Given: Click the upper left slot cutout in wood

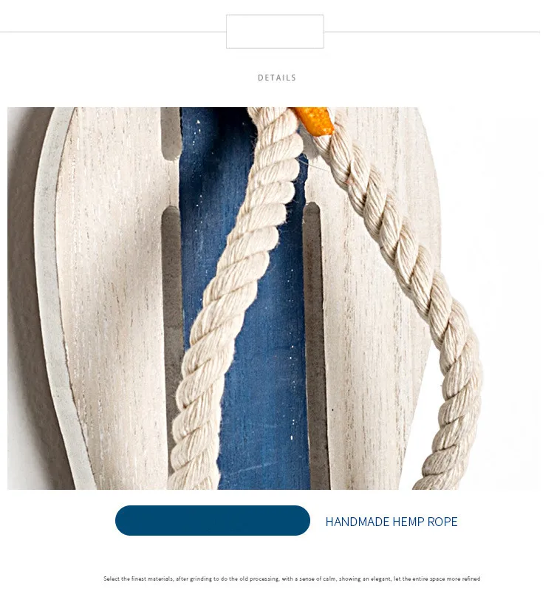Looking at the screenshot, I should (171, 133).
